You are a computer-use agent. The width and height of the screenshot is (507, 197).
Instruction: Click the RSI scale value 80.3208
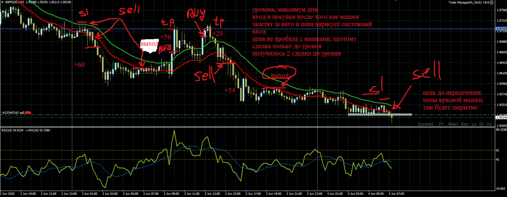click(501, 130)
